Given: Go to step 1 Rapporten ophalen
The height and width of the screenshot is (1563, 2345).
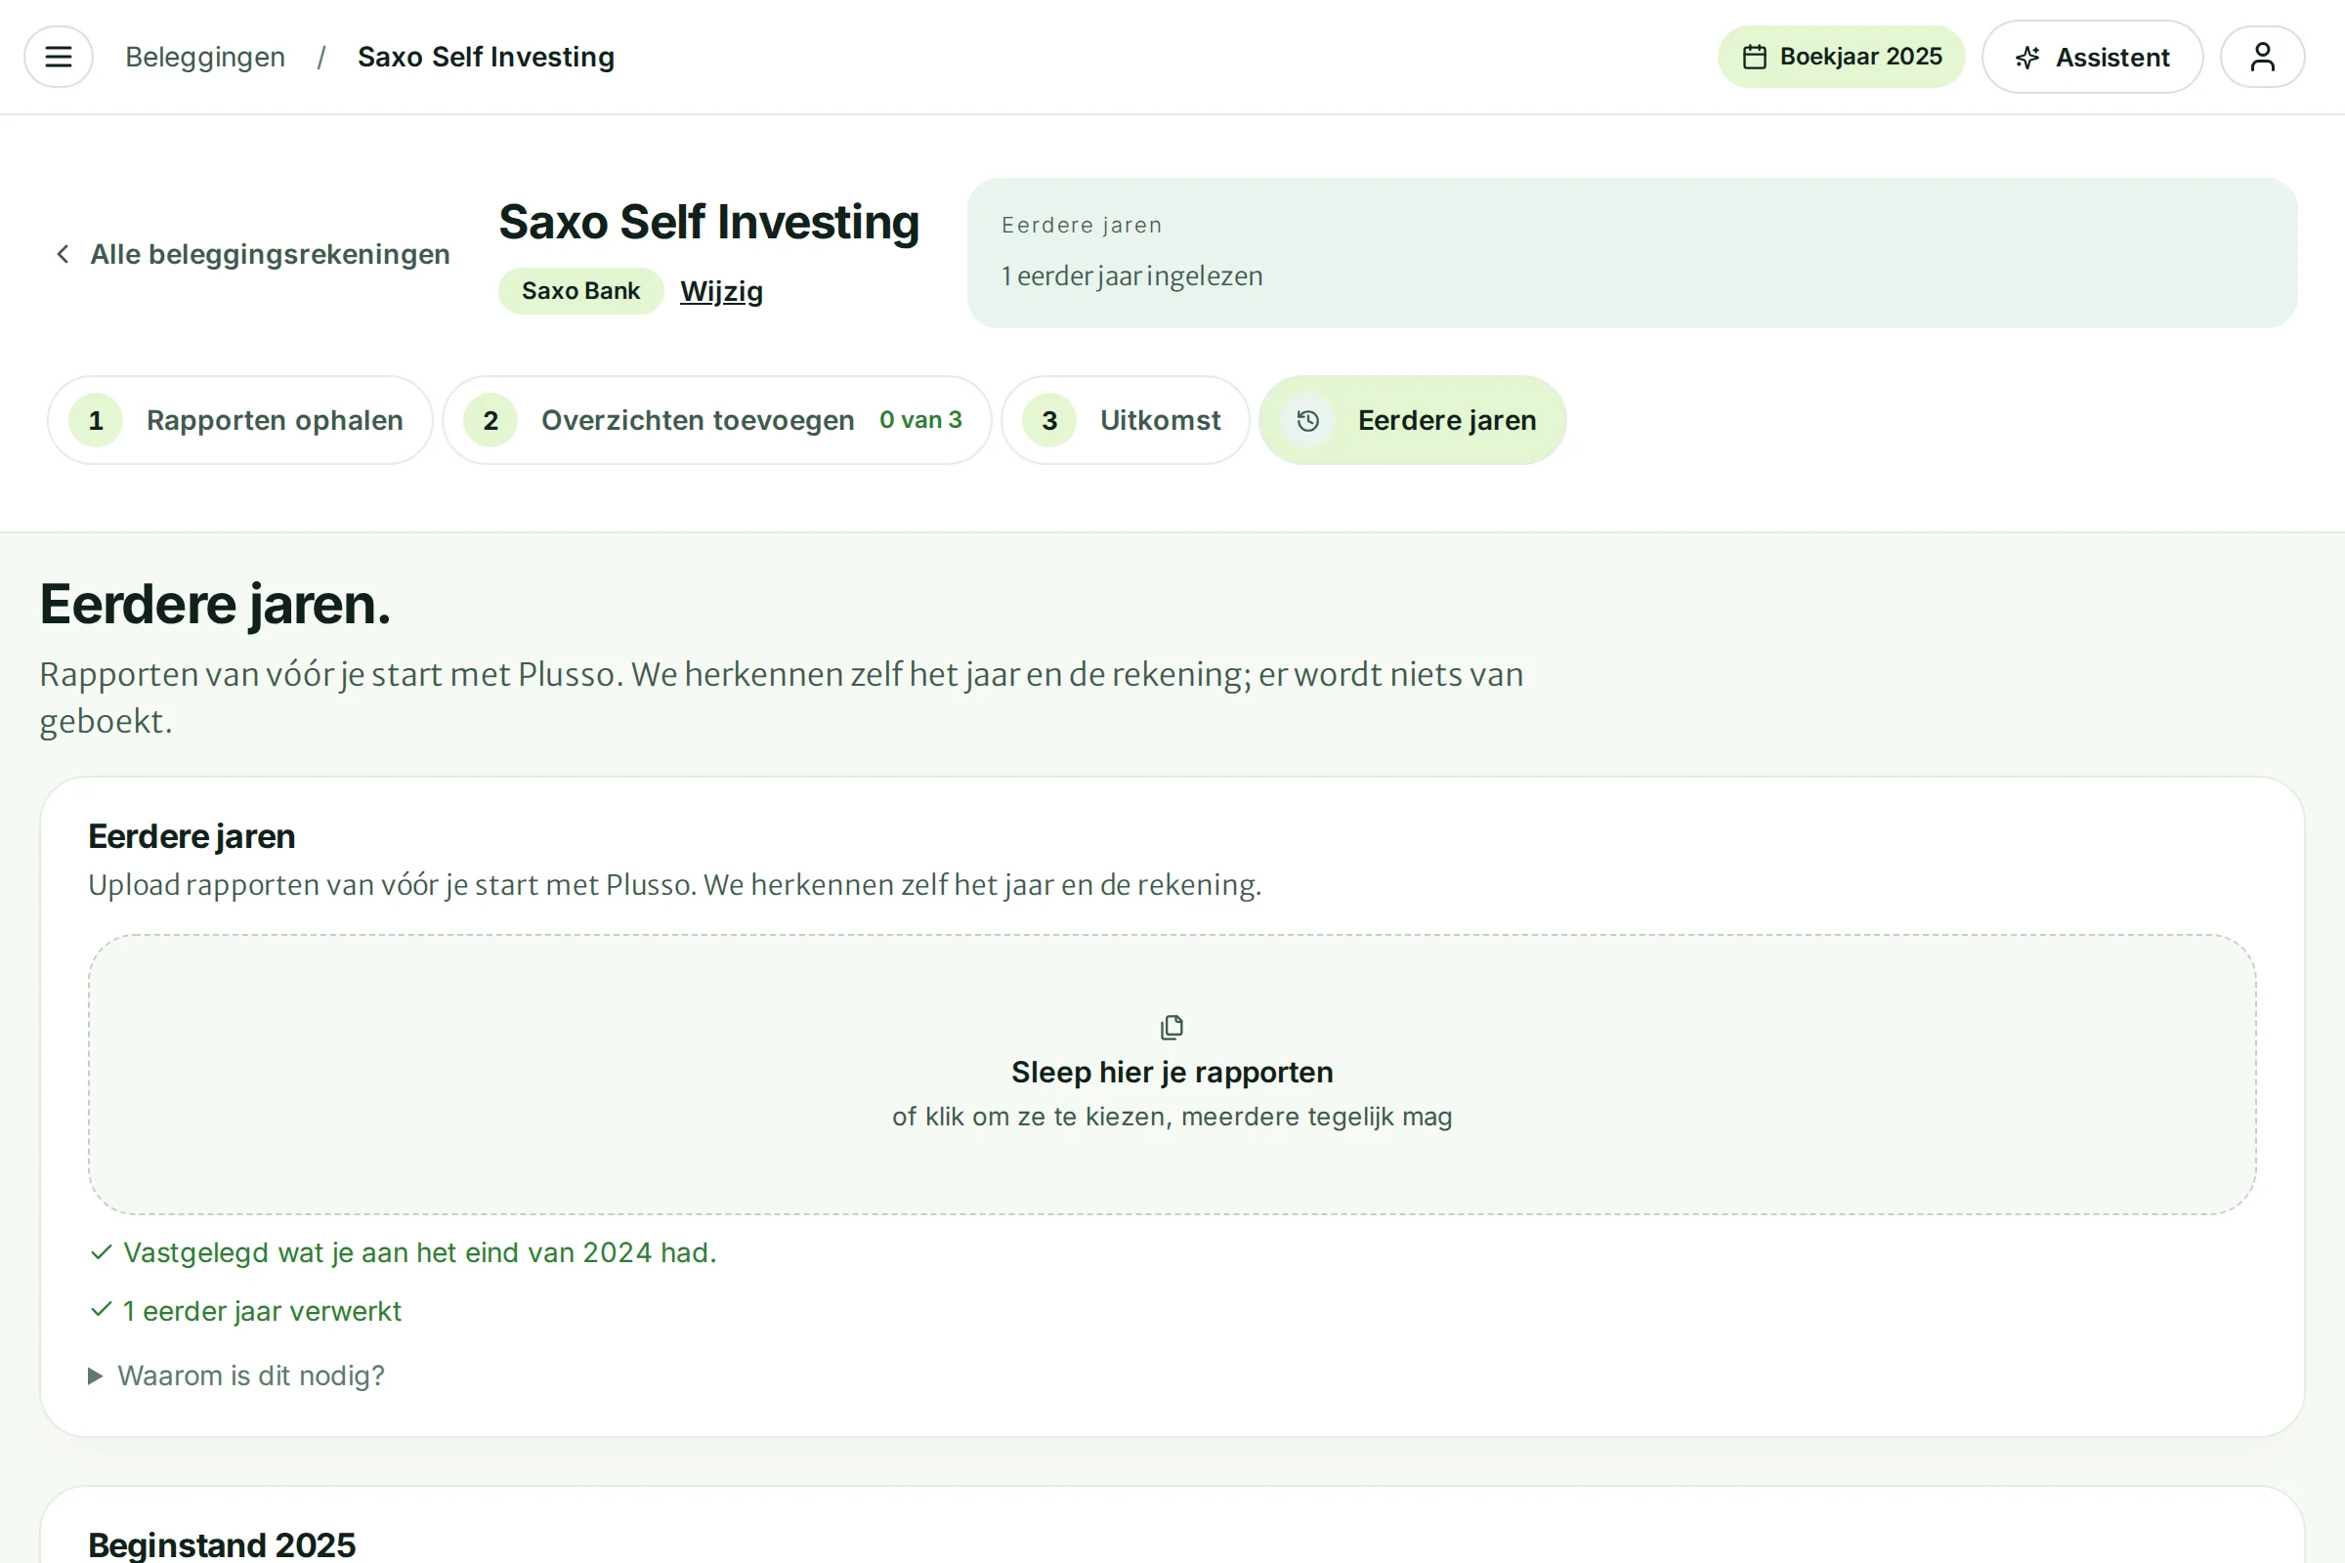Looking at the screenshot, I should tap(240, 420).
